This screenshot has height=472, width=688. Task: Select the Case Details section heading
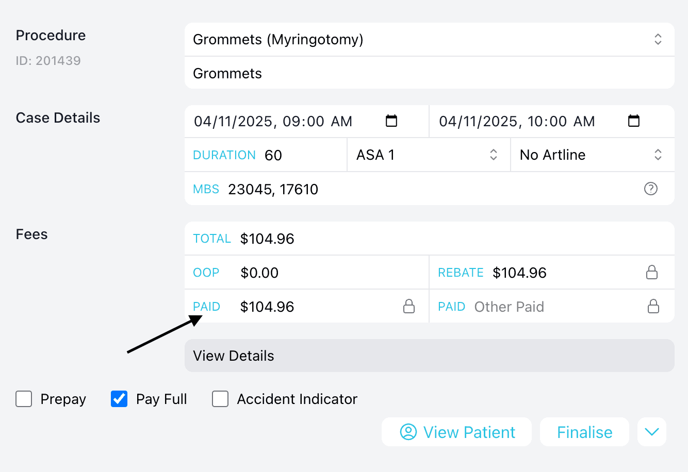[57, 117]
